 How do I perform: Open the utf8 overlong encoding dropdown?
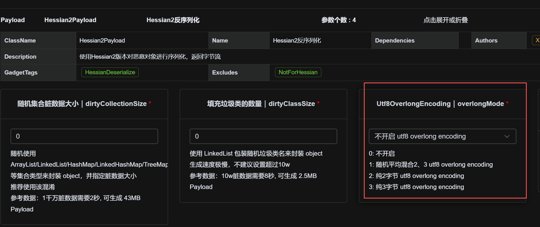(x=442, y=136)
